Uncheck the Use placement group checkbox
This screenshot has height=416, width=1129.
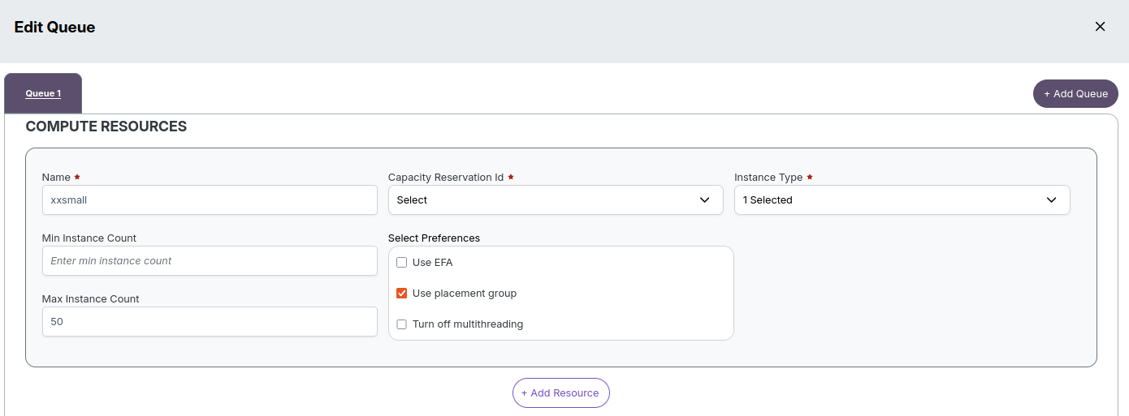point(401,294)
